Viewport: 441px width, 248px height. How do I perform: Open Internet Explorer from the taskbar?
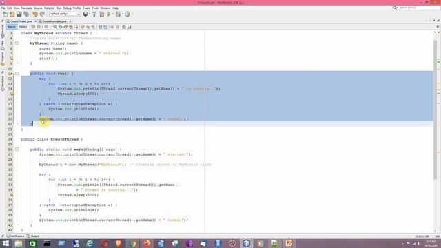(x=90, y=243)
